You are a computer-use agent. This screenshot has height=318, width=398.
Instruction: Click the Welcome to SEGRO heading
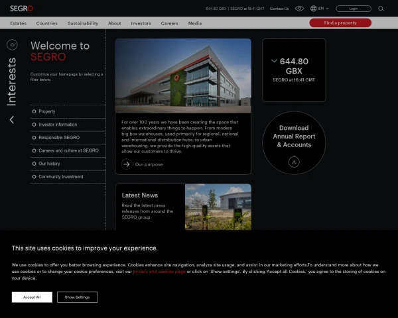point(60,51)
